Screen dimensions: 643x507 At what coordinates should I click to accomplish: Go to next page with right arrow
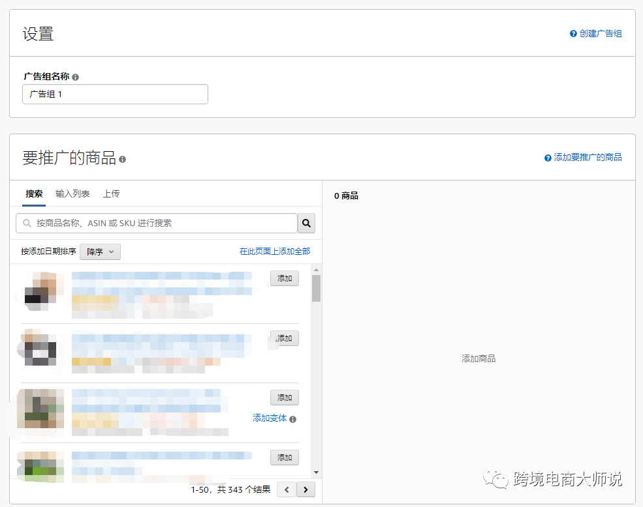[306, 489]
